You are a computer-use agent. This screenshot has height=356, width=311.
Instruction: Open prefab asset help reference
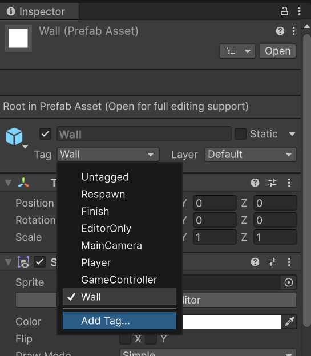click(x=280, y=31)
